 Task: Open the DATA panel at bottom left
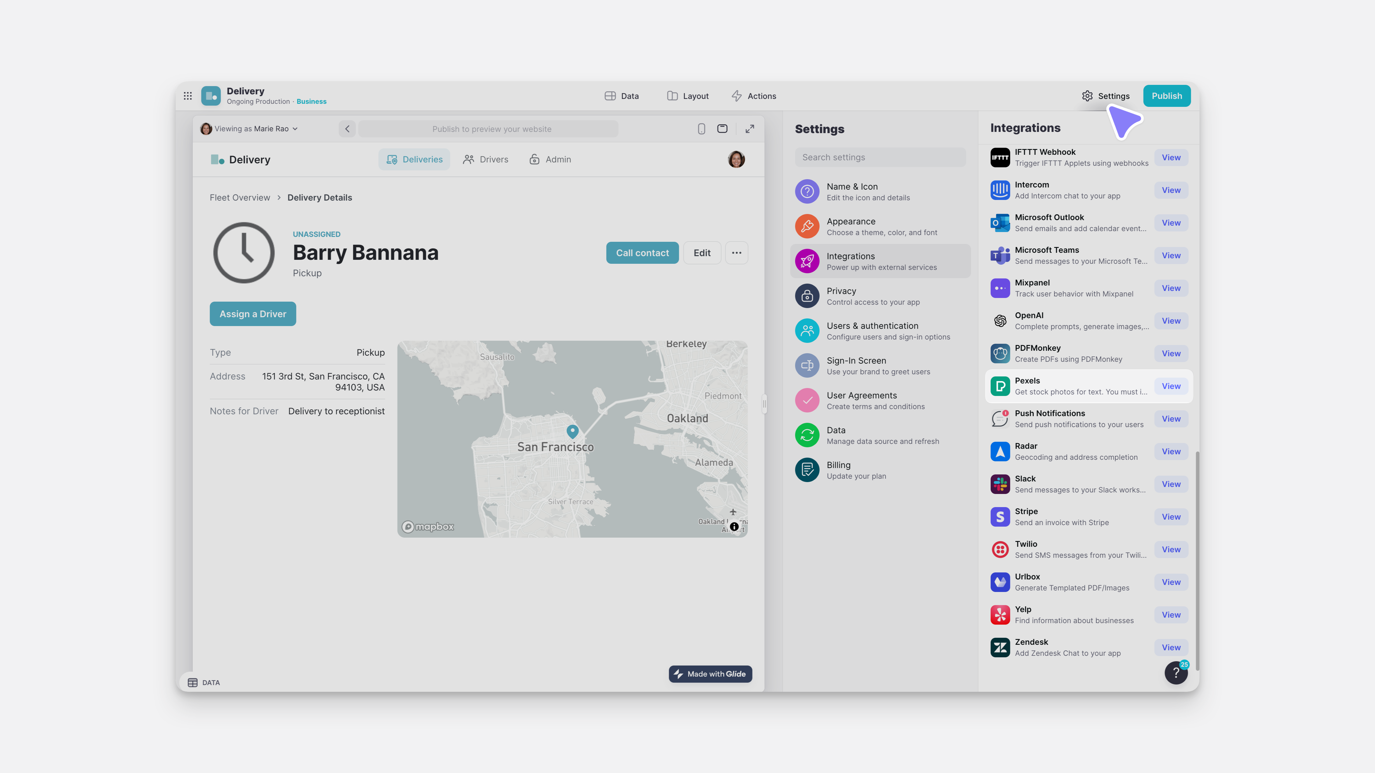(203, 682)
